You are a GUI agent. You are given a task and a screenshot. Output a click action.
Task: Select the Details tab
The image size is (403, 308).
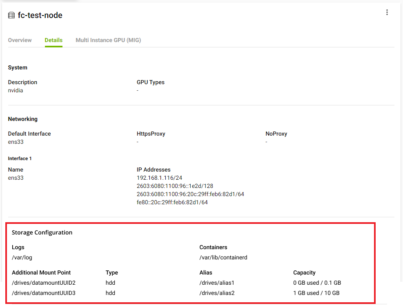click(x=53, y=40)
